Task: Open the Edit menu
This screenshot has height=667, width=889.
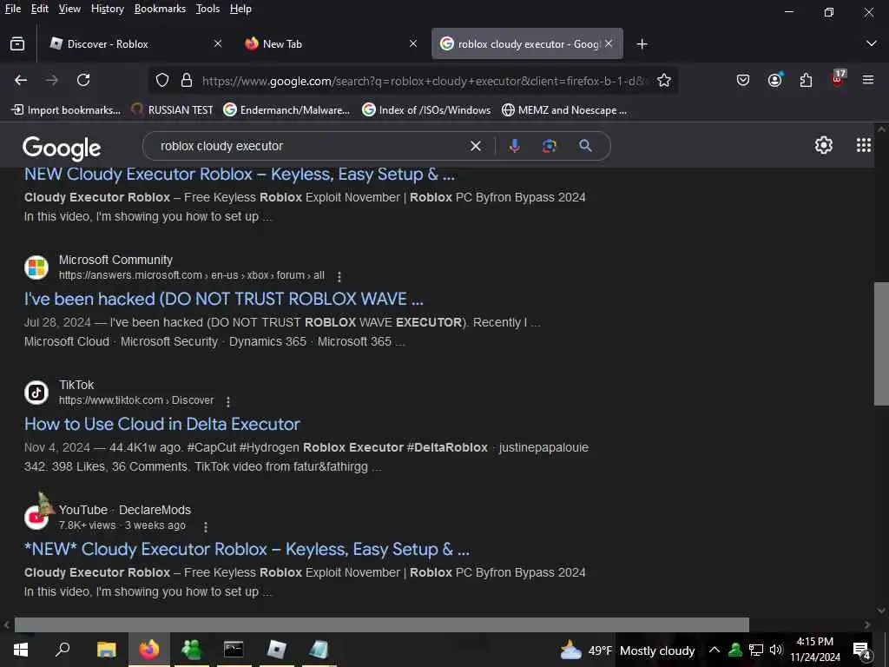Action: [x=40, y=9]
